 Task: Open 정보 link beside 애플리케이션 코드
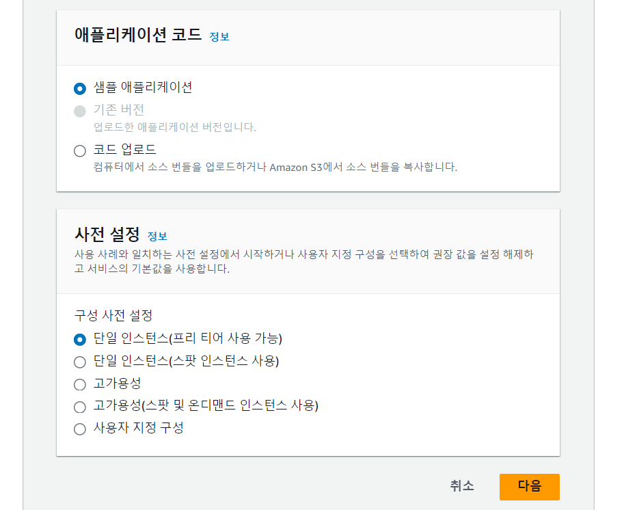pos(219,37)
